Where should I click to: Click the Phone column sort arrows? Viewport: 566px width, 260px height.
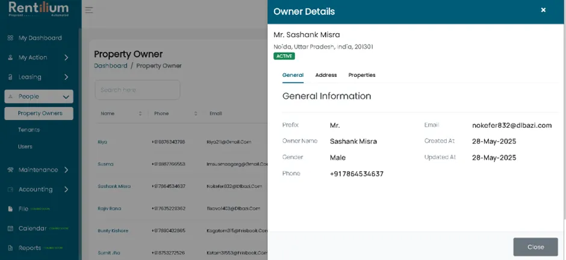(x=196, y=113)
